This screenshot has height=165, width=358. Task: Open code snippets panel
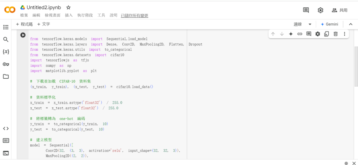(6, 128)
